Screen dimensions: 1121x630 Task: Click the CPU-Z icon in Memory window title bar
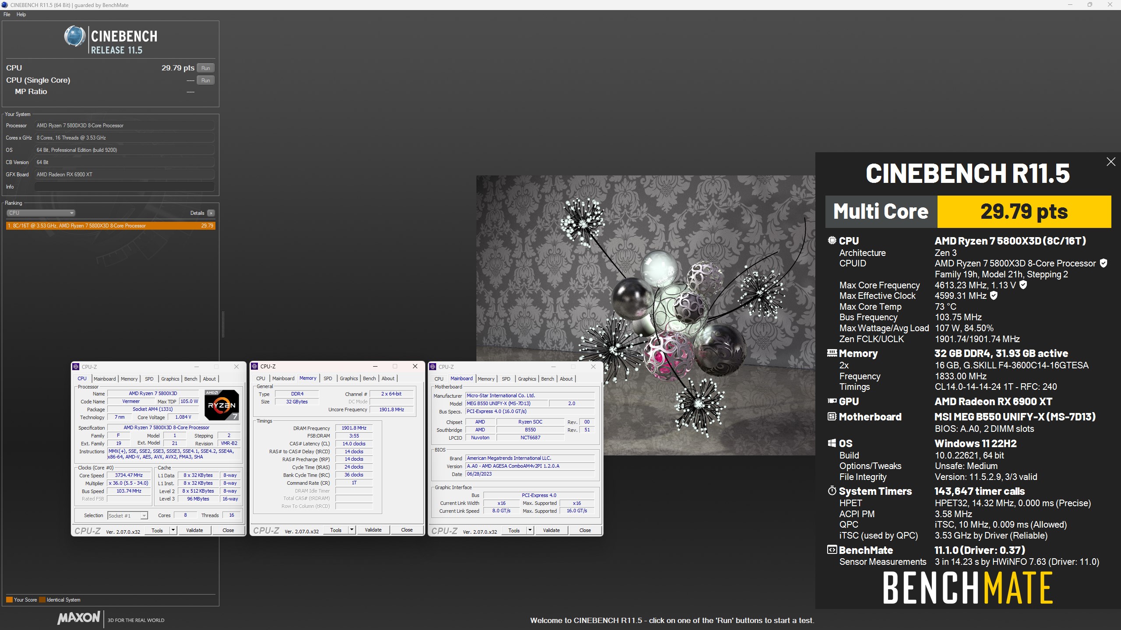pos(254,366)
